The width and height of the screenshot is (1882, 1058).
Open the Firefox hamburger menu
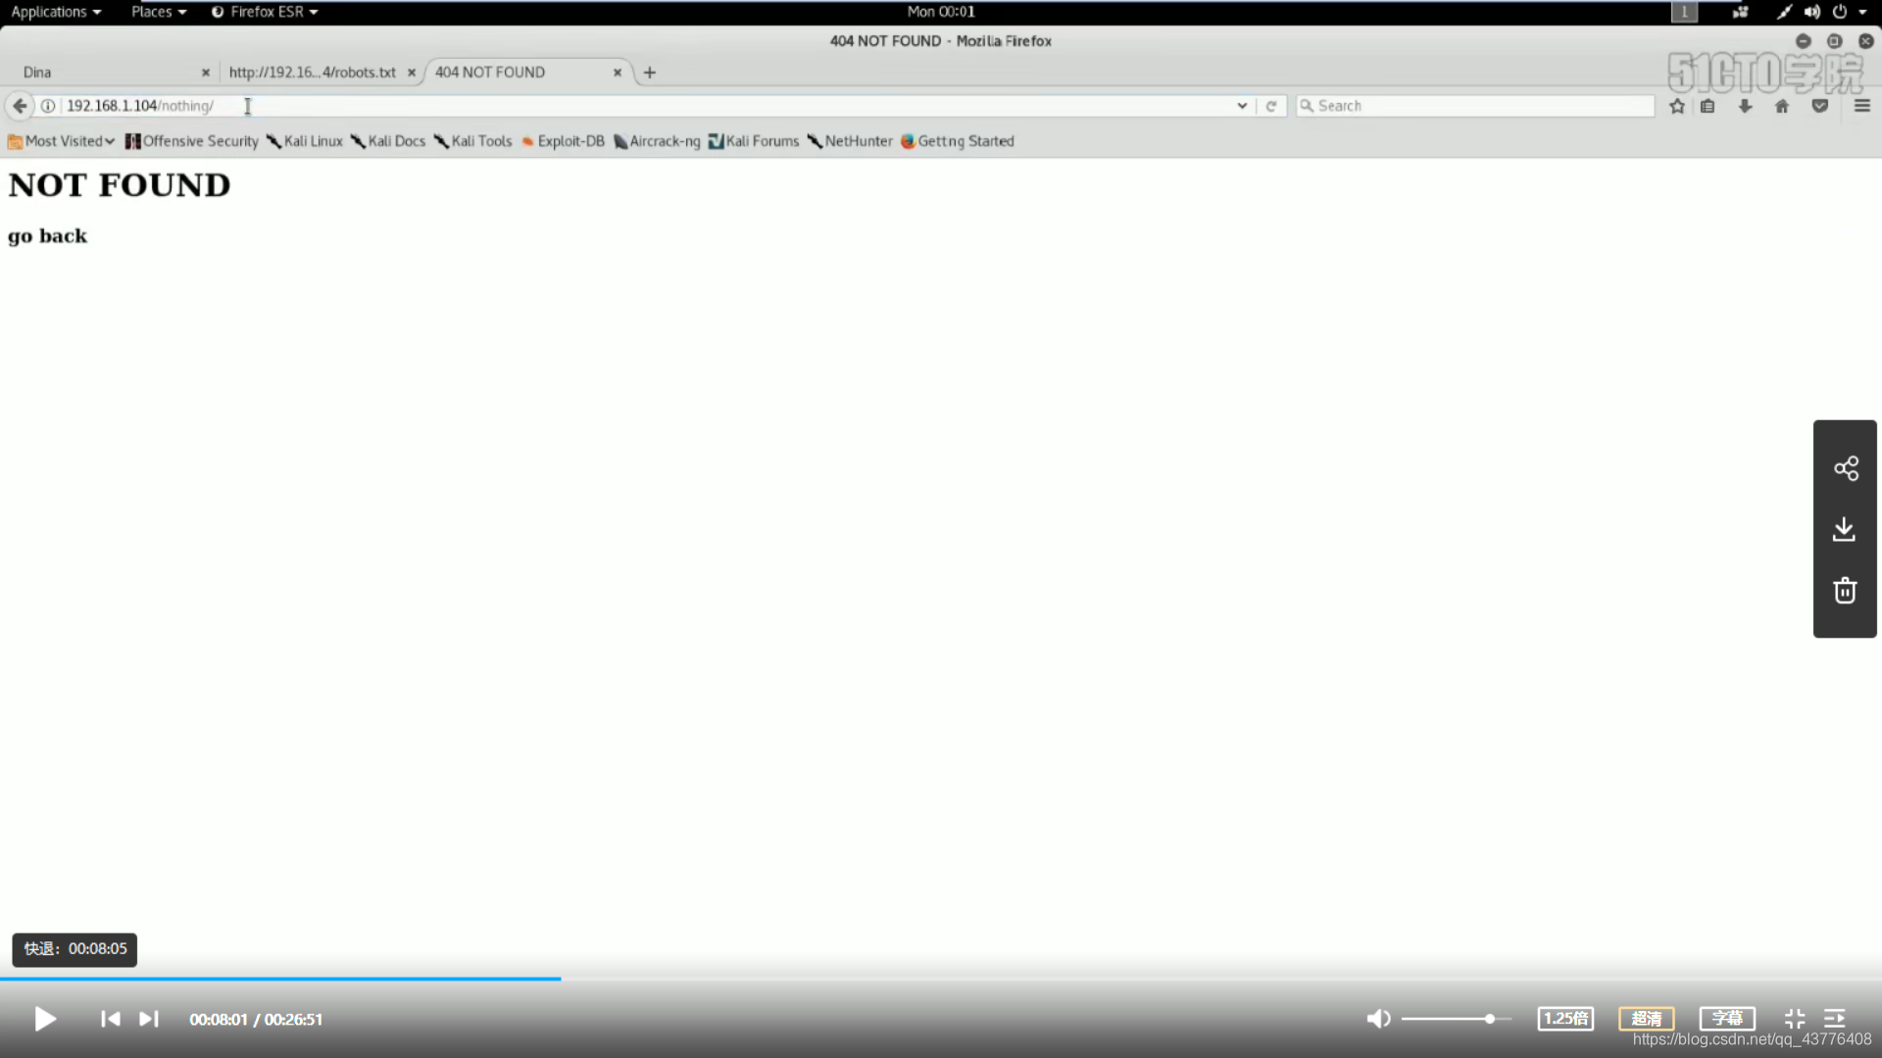1862,106
